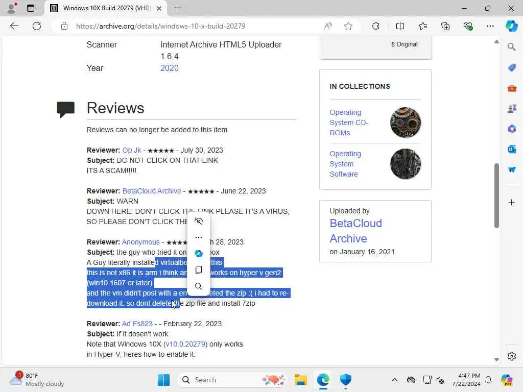This screenshot has height=392, width=523.
Task: Click the page vertical scrollbar thumb
Action: 496,196
